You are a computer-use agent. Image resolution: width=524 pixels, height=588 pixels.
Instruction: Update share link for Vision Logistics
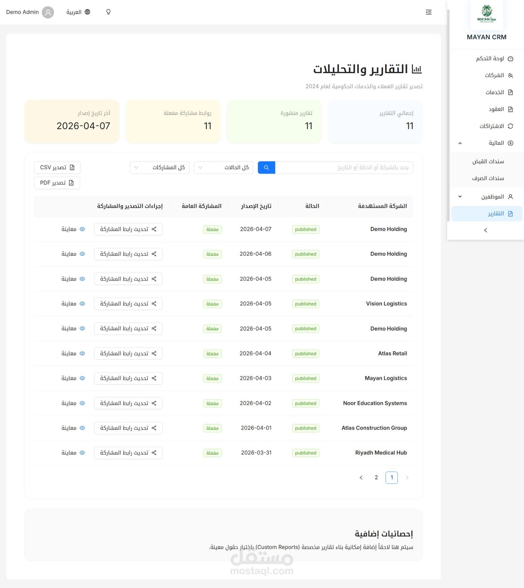128,304
